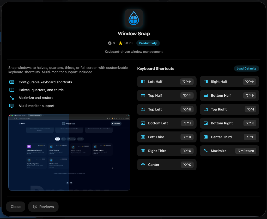Open the window snapping preview screenshot
This screenshot has width=267, height=219.
coord(69,152)
